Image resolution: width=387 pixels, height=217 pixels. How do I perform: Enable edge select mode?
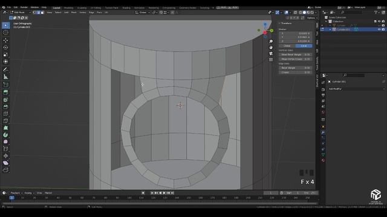38,12
